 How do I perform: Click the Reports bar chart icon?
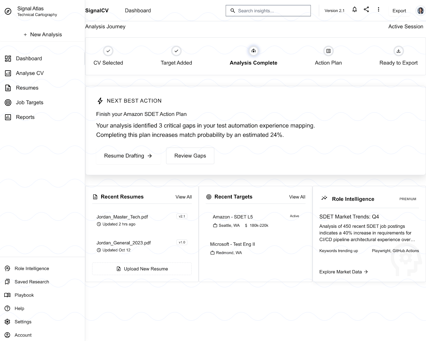point(8,117)
